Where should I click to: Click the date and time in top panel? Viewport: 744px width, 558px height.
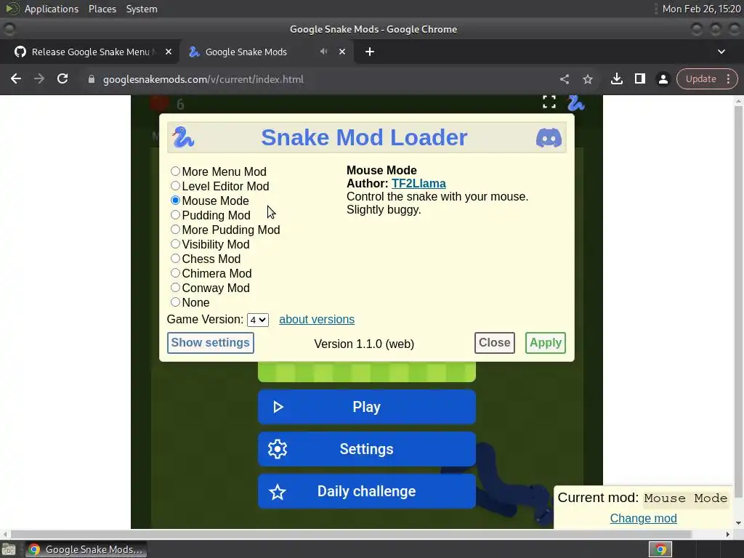tap(701, 9)
